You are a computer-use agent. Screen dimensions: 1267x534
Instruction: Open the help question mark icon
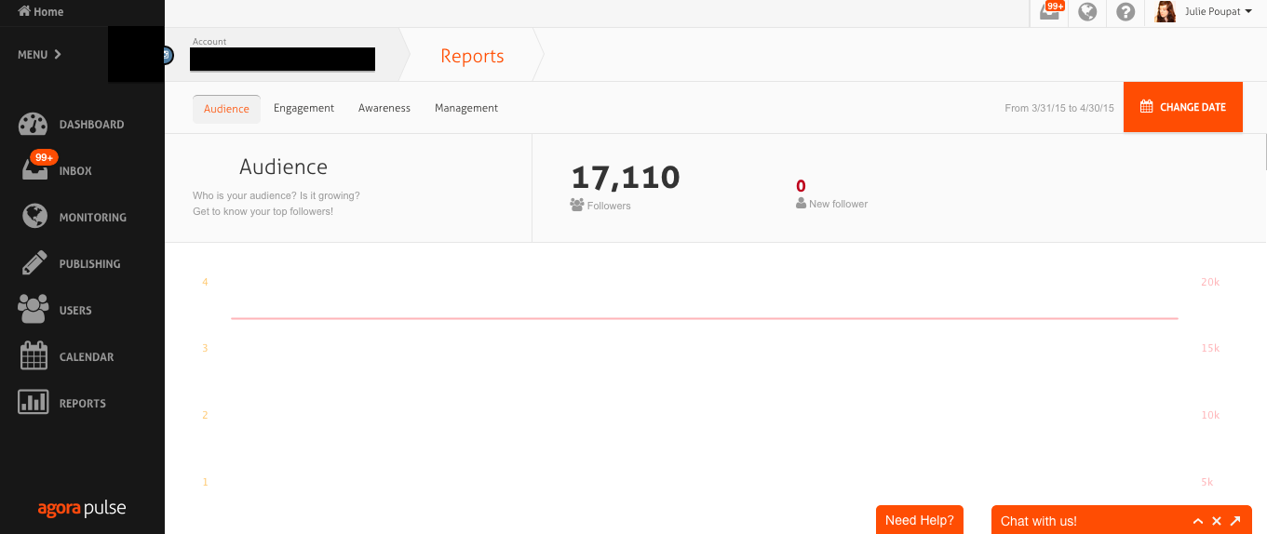tap(1125, 12)
